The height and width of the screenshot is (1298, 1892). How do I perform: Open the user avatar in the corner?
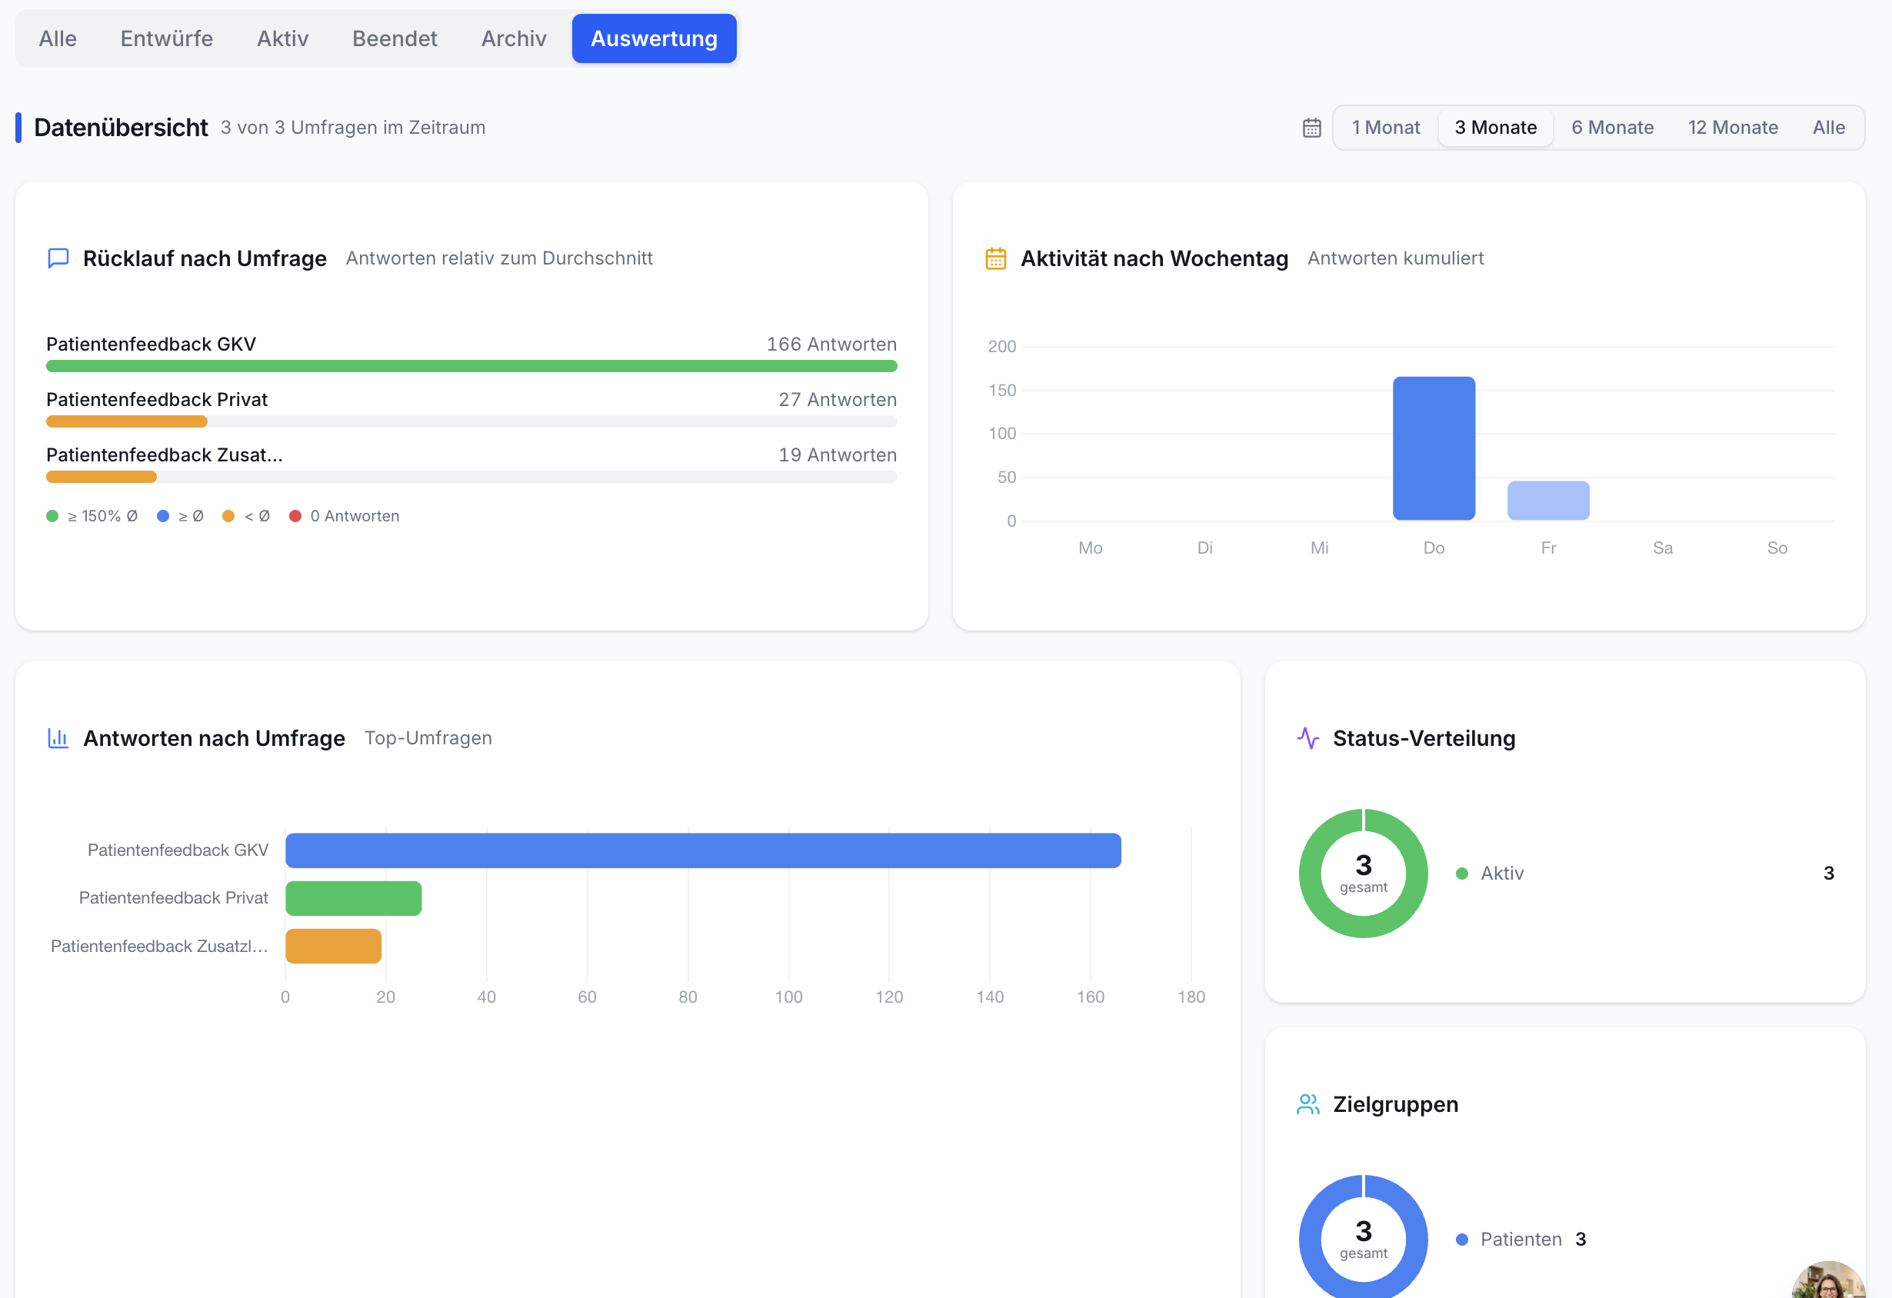1828,1280
